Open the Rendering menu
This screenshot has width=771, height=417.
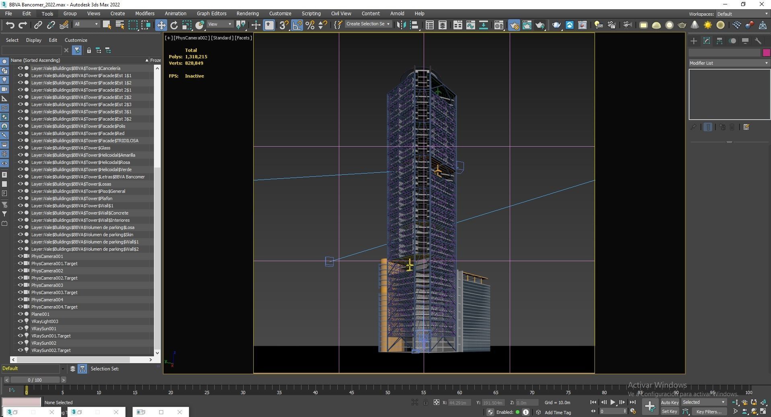248,13
